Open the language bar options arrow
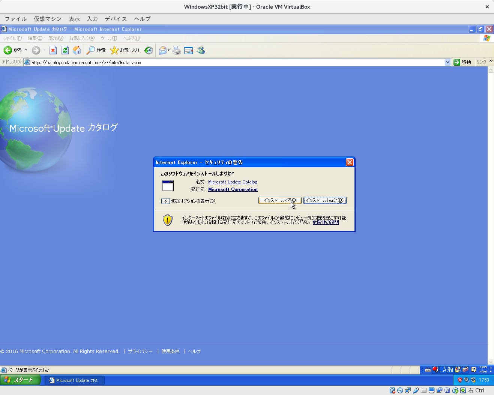 pos(491,372)
